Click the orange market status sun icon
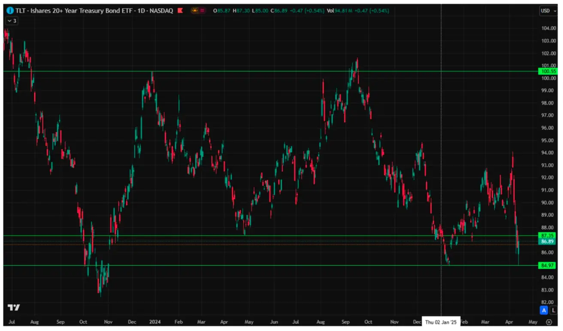The image size is (563, 331). click(x=195, y=10)
